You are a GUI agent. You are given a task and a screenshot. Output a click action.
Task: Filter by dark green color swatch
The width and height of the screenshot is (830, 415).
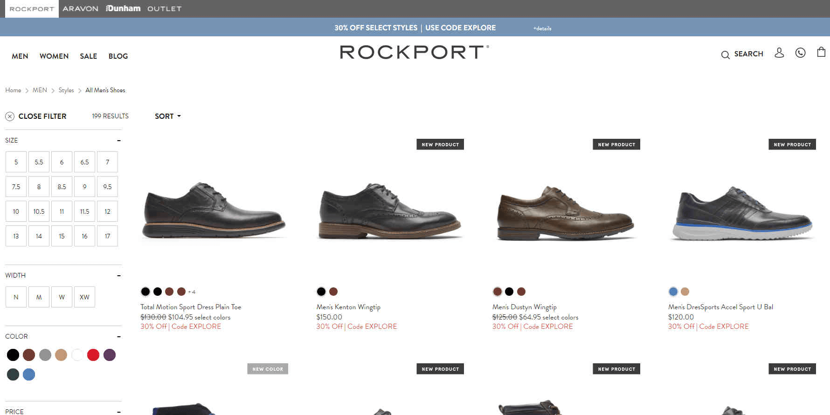pos(13,374)
